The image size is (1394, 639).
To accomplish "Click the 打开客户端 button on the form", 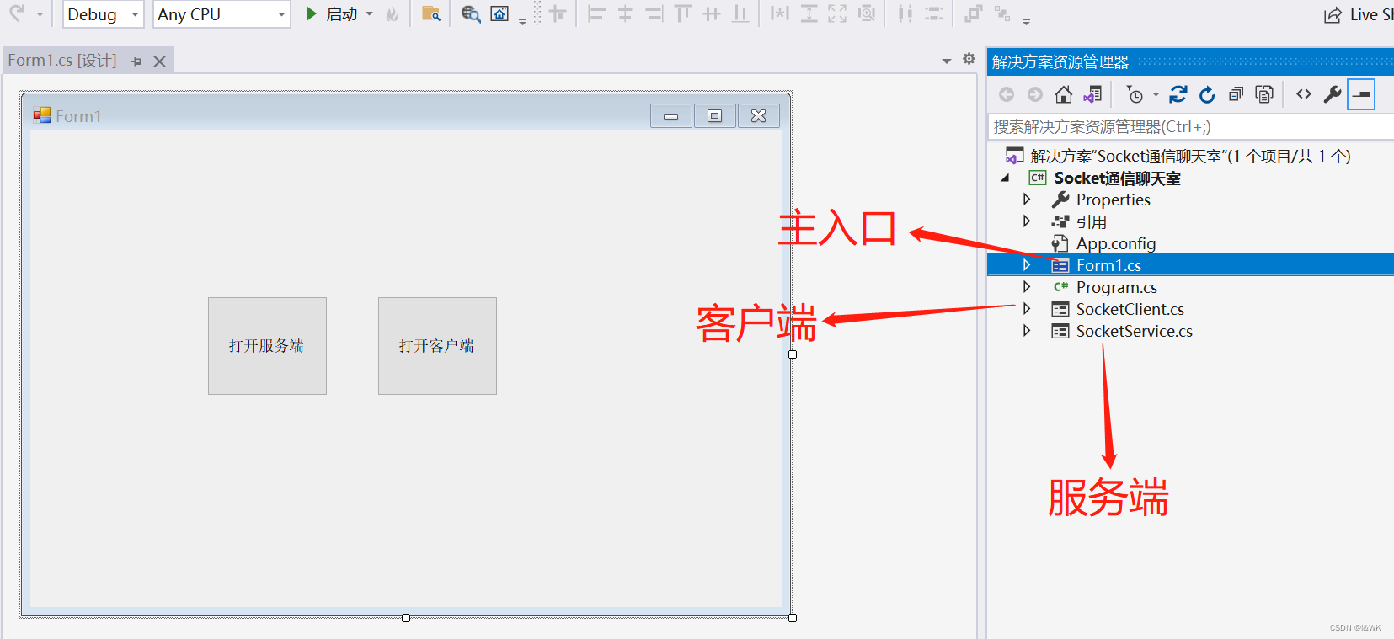I will pos(437,346).
